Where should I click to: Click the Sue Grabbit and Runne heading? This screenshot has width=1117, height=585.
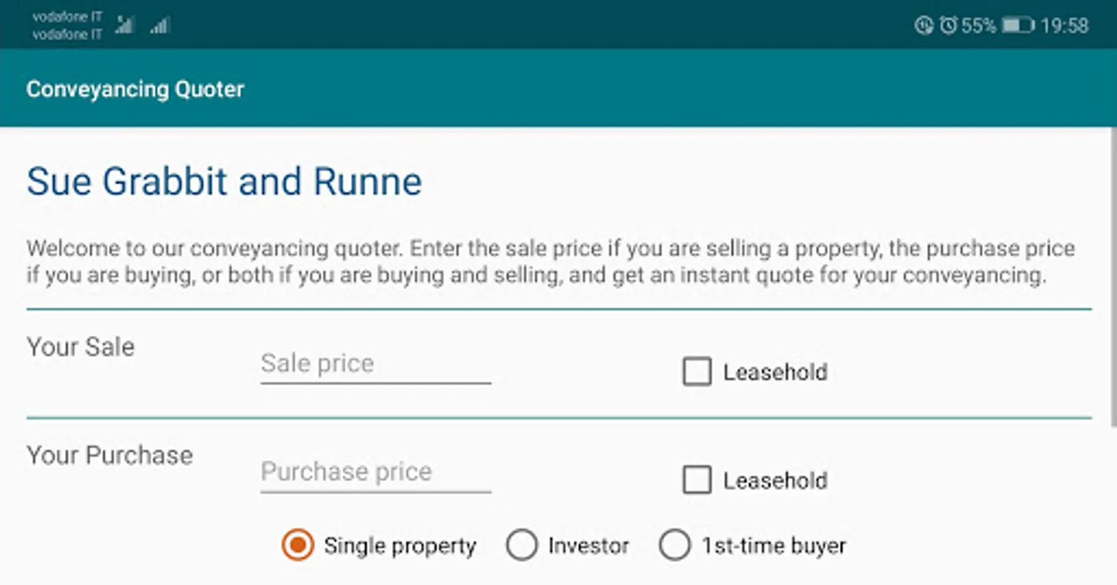coord(224,181)
